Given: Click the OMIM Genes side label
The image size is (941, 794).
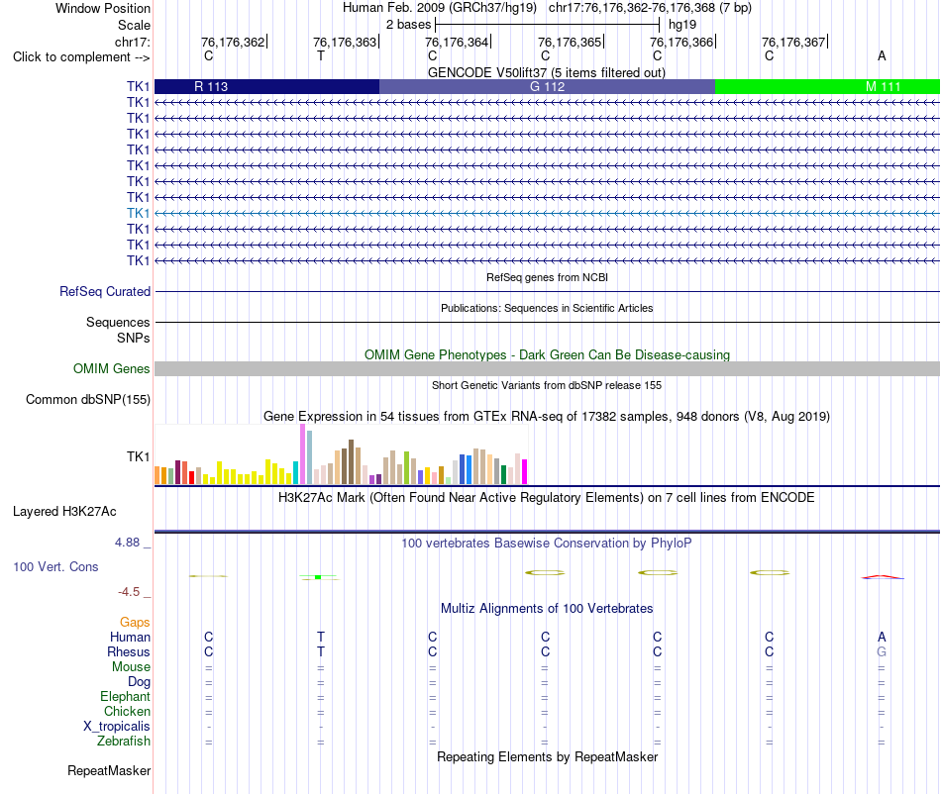Looking at the screenshot, I should click(x=111, y=369).
